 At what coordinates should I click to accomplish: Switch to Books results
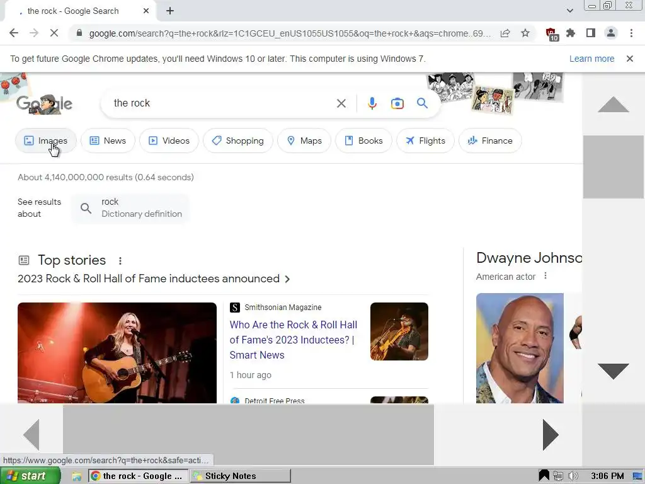pos(363,141)
